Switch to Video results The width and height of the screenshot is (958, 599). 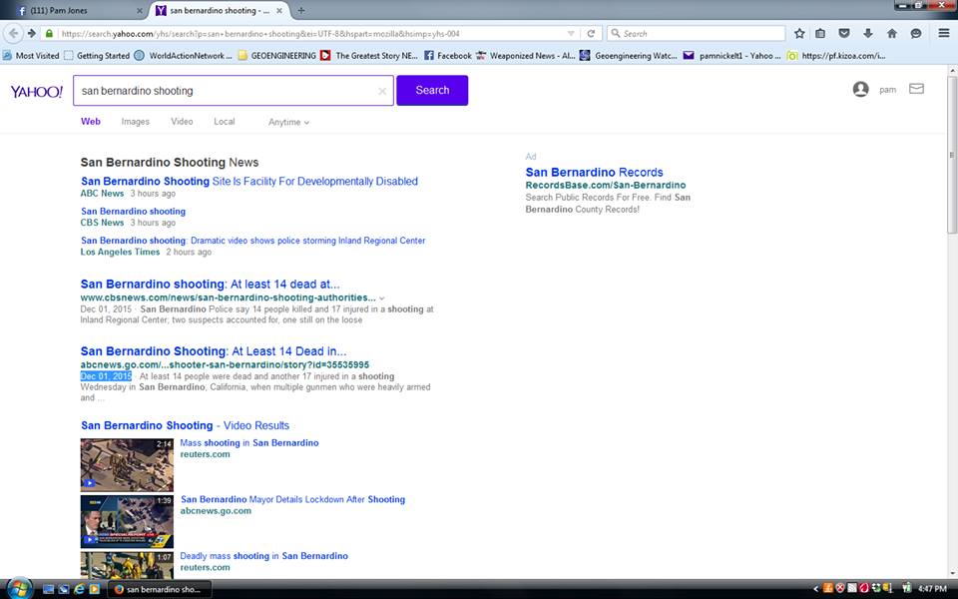[x=182, y=122]
